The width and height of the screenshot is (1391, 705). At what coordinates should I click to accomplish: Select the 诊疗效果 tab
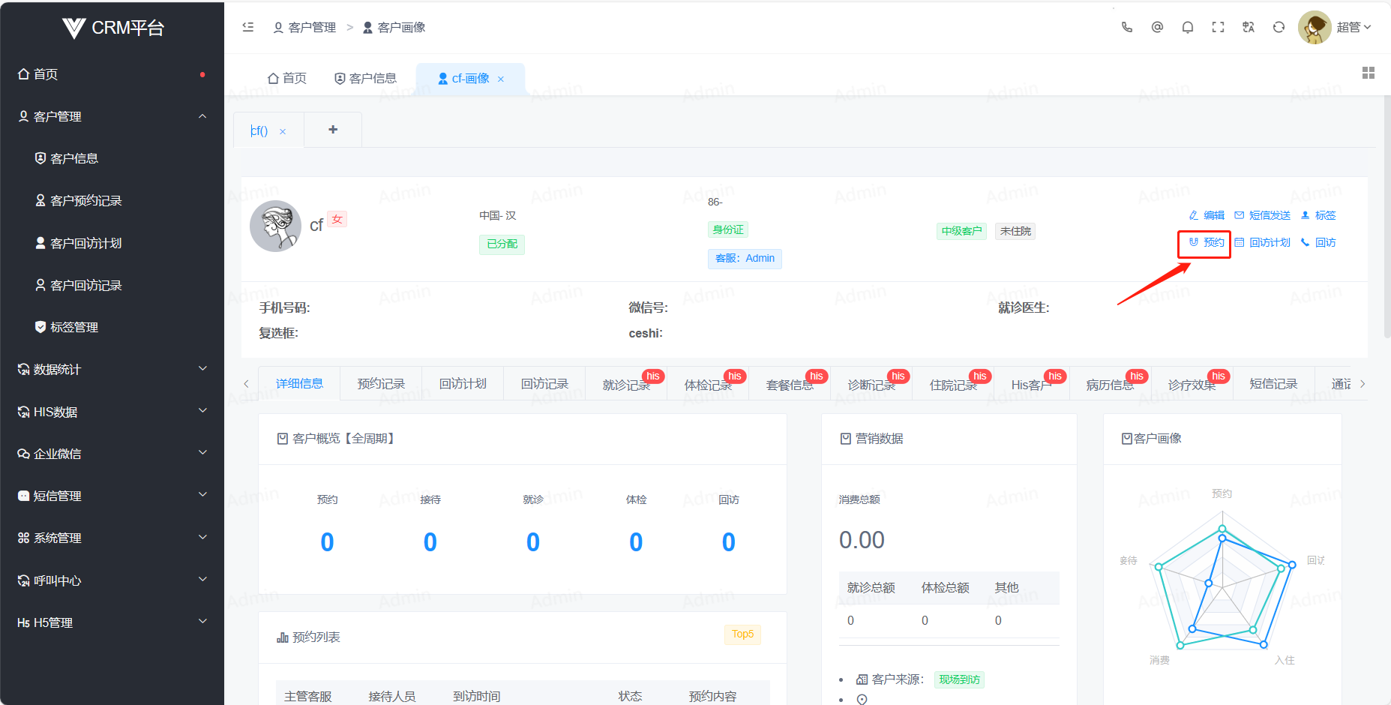(1192, 384)
